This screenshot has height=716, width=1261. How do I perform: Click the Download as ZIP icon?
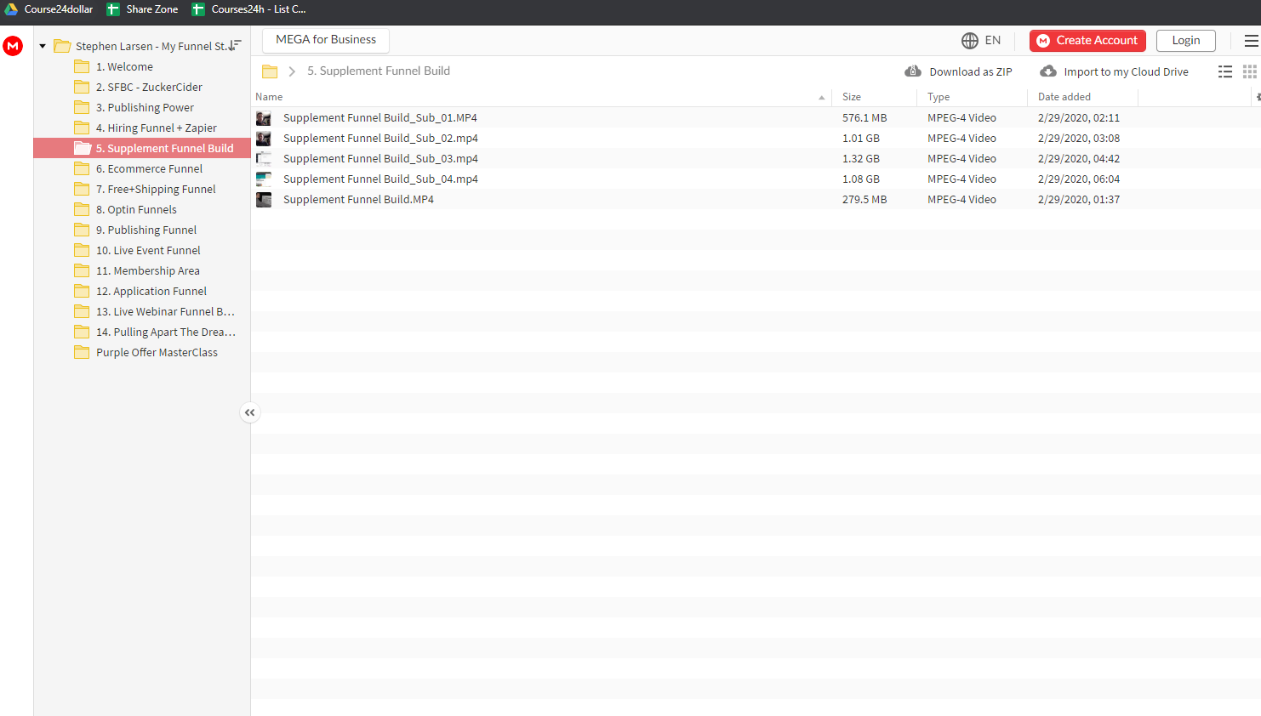click(x=913, y=71)
